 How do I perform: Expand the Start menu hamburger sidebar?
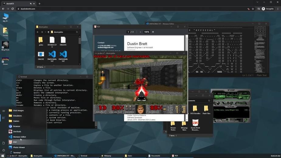4,111
